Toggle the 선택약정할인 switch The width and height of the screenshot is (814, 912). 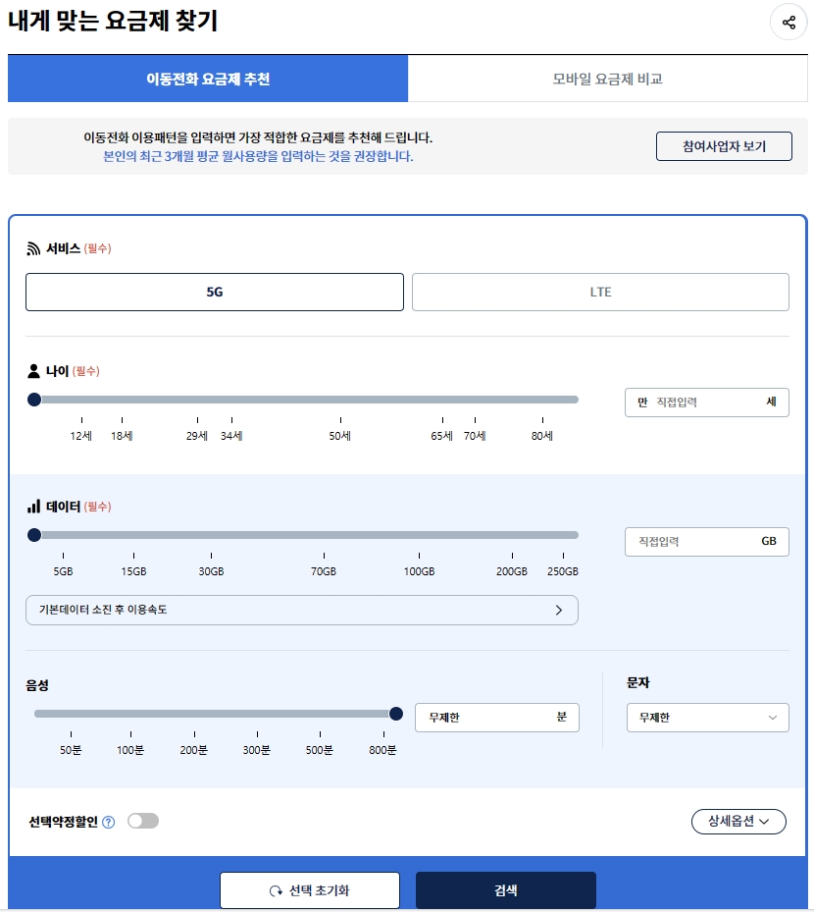pos(143,821)
